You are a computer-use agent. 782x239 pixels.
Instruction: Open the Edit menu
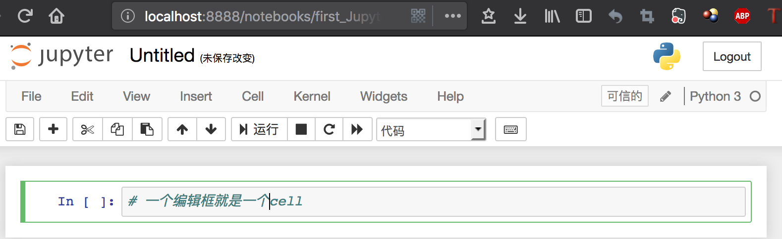pos(82,96)
